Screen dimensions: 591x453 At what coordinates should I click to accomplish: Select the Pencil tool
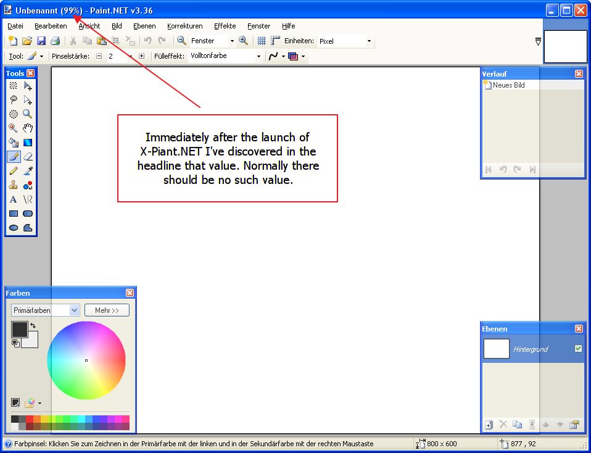[x=14, y=171]
